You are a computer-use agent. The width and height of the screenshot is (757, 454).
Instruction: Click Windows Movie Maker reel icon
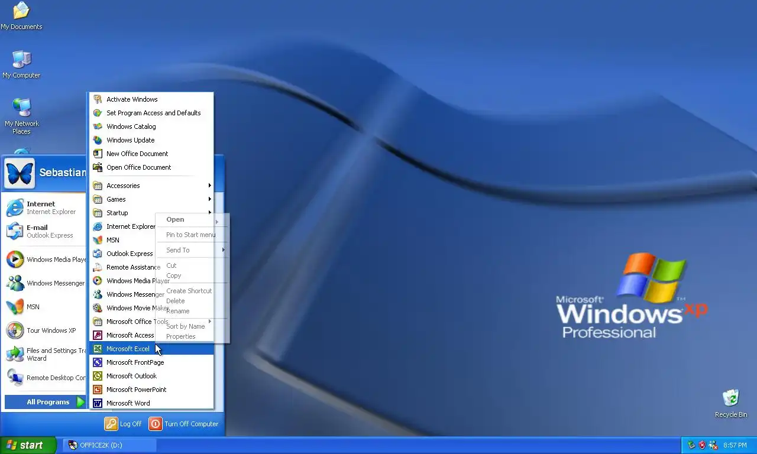98,308
